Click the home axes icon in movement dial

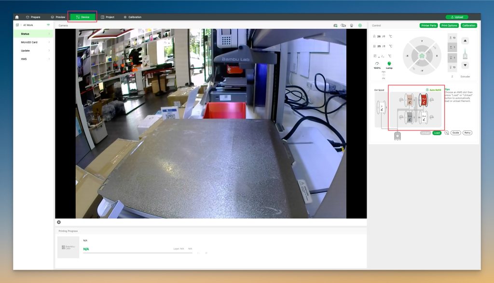[421, 56]
